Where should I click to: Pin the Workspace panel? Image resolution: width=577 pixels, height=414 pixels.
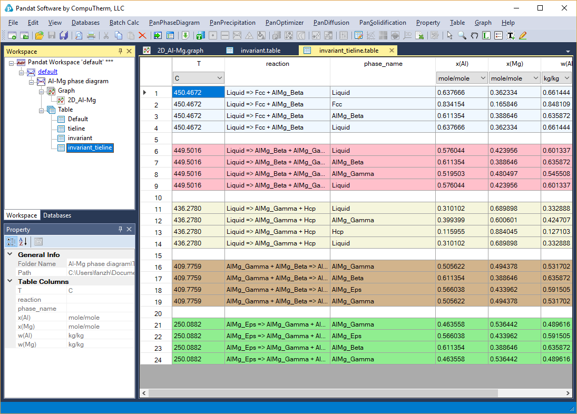(x=121, y=51)
